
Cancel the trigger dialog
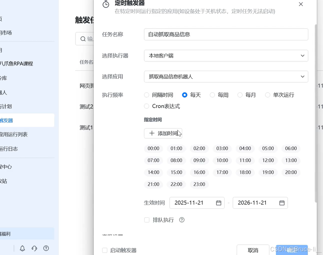tap(253, 250)
